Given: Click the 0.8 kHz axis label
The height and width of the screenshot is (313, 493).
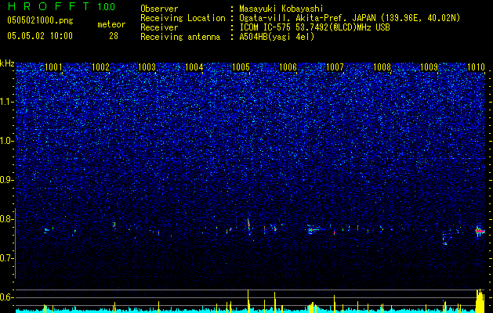Looking at the screenshot, I should (6, 219).
